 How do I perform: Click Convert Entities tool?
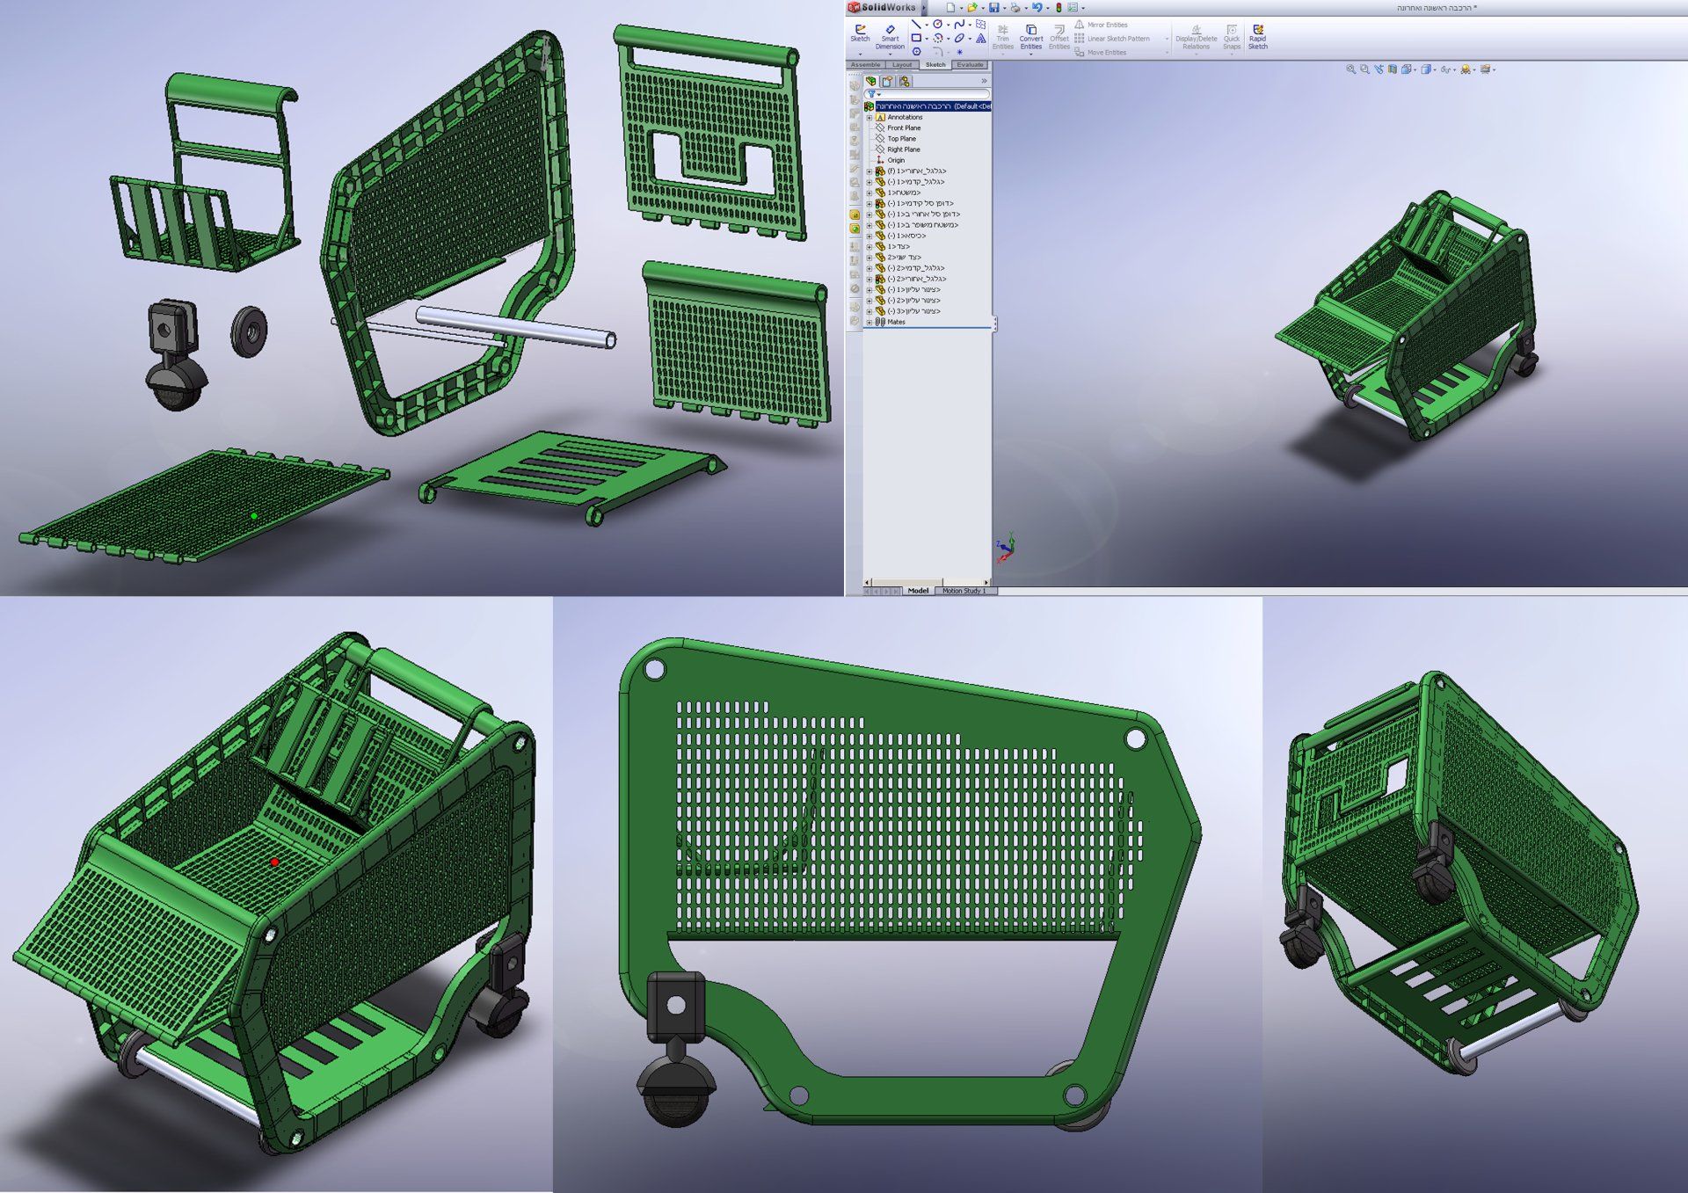(1031, 34)
